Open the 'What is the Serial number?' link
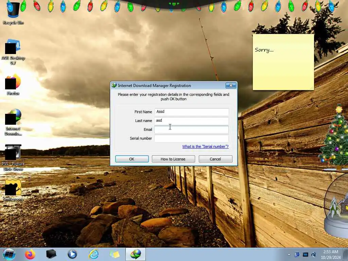The image size is (348, 261). click(205, 146)
